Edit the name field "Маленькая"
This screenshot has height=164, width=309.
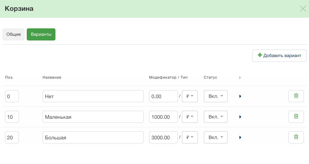[x=93, y=117]
